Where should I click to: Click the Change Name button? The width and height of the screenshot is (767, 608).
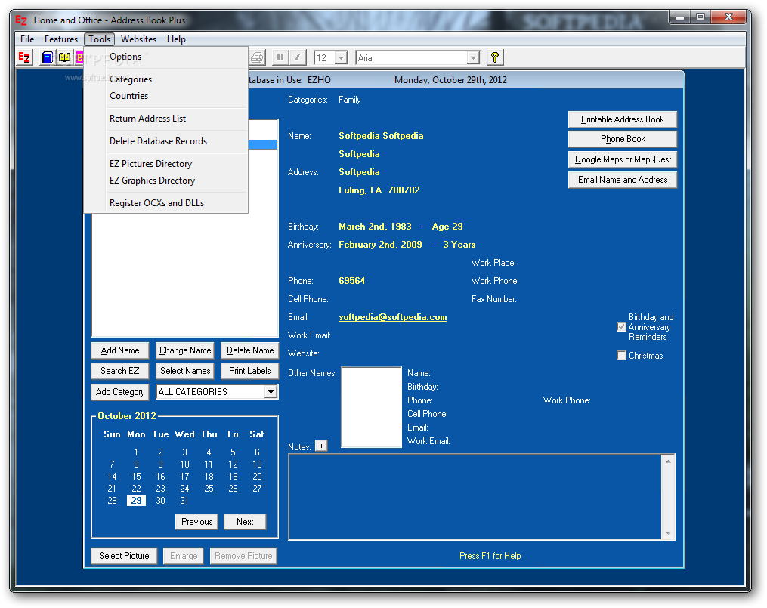tap(185, 350)
